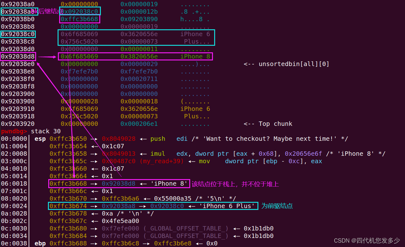The width and height of the screenshot is (405, 247).
Task: Select the top chunk size 0x000206e1
Action: point(139,124)
